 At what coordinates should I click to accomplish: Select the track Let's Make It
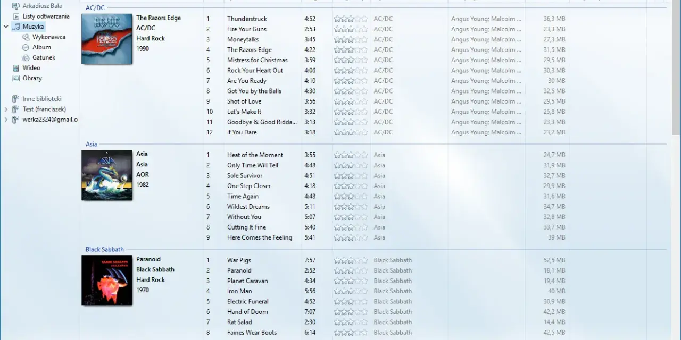[x=244, y=112]
